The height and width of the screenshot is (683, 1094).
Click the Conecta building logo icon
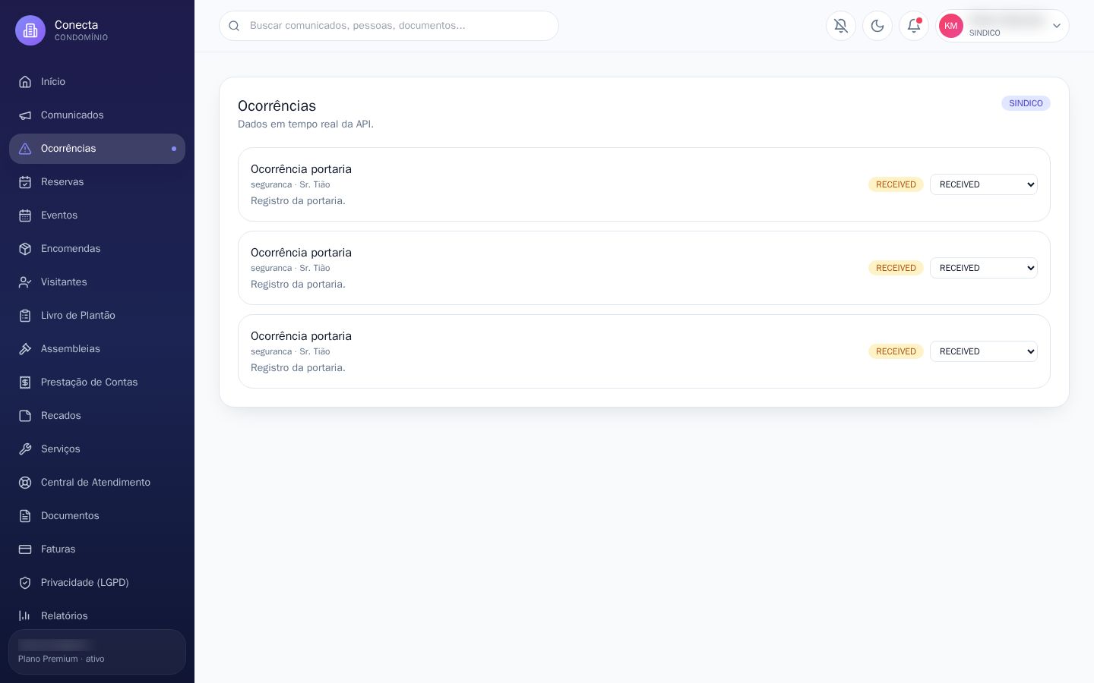[30, 30]
